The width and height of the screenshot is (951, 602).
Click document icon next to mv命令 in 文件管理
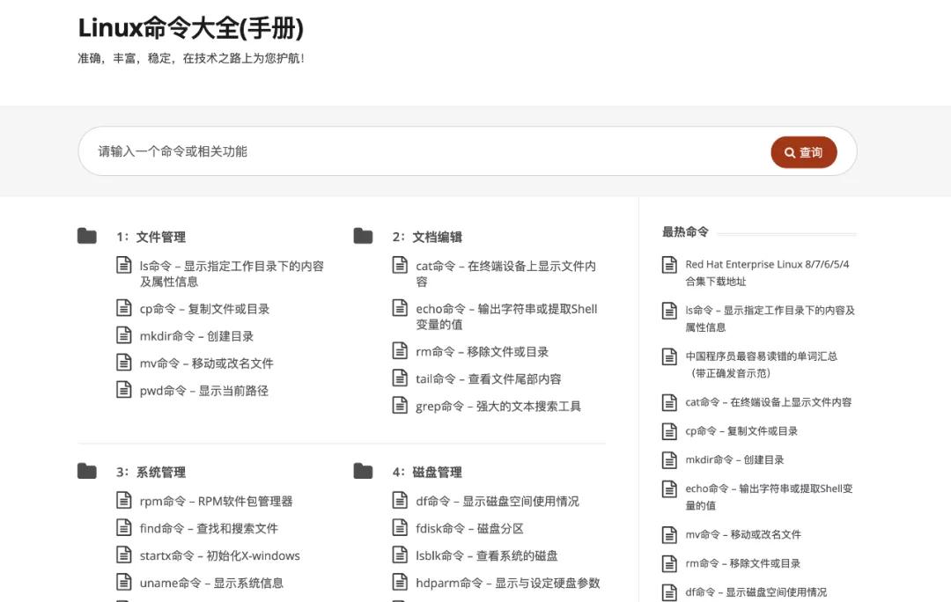tap(124, 363)
